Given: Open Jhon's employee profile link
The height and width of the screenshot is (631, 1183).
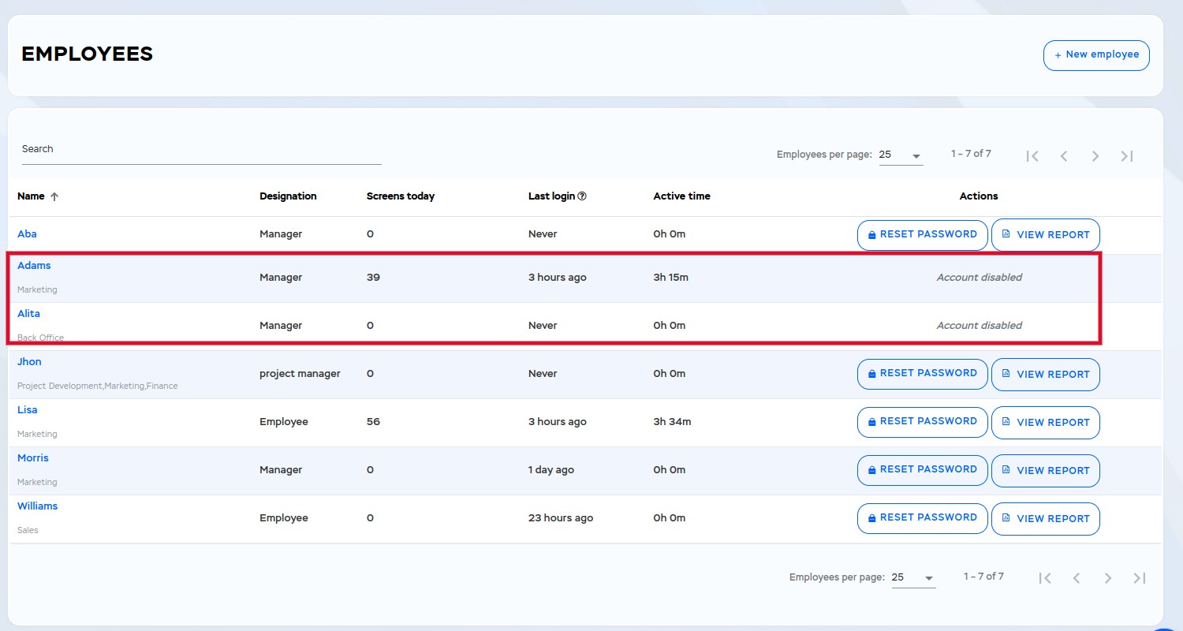Looking at the screenshot, I should click(29, 362).
